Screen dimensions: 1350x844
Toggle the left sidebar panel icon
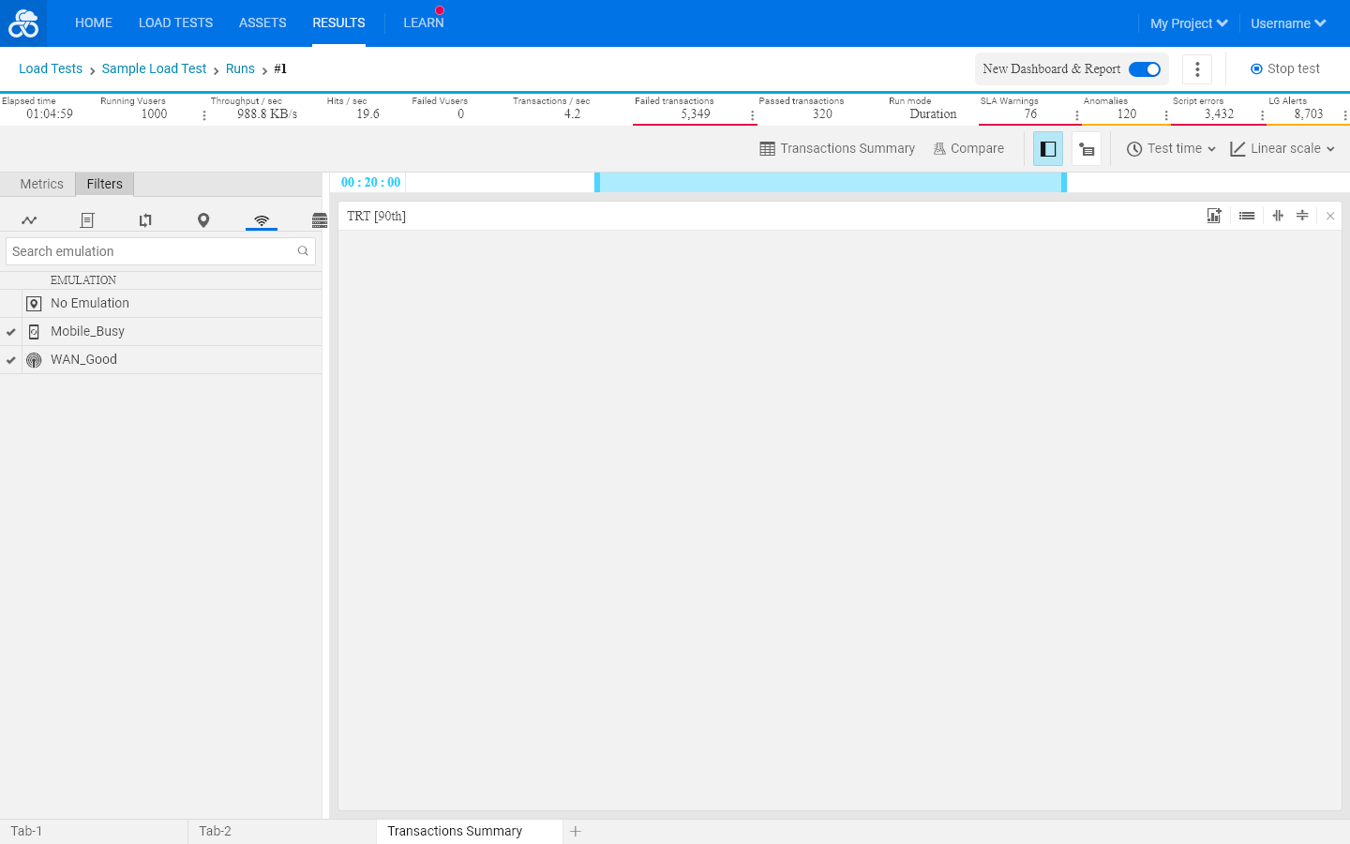tap(1048, 149)
